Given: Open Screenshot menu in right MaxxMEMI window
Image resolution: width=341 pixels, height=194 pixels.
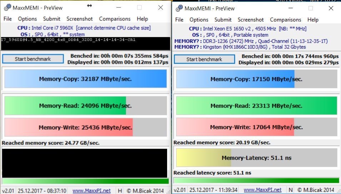Looking at the screenshot, I should (x=251, y=20).
